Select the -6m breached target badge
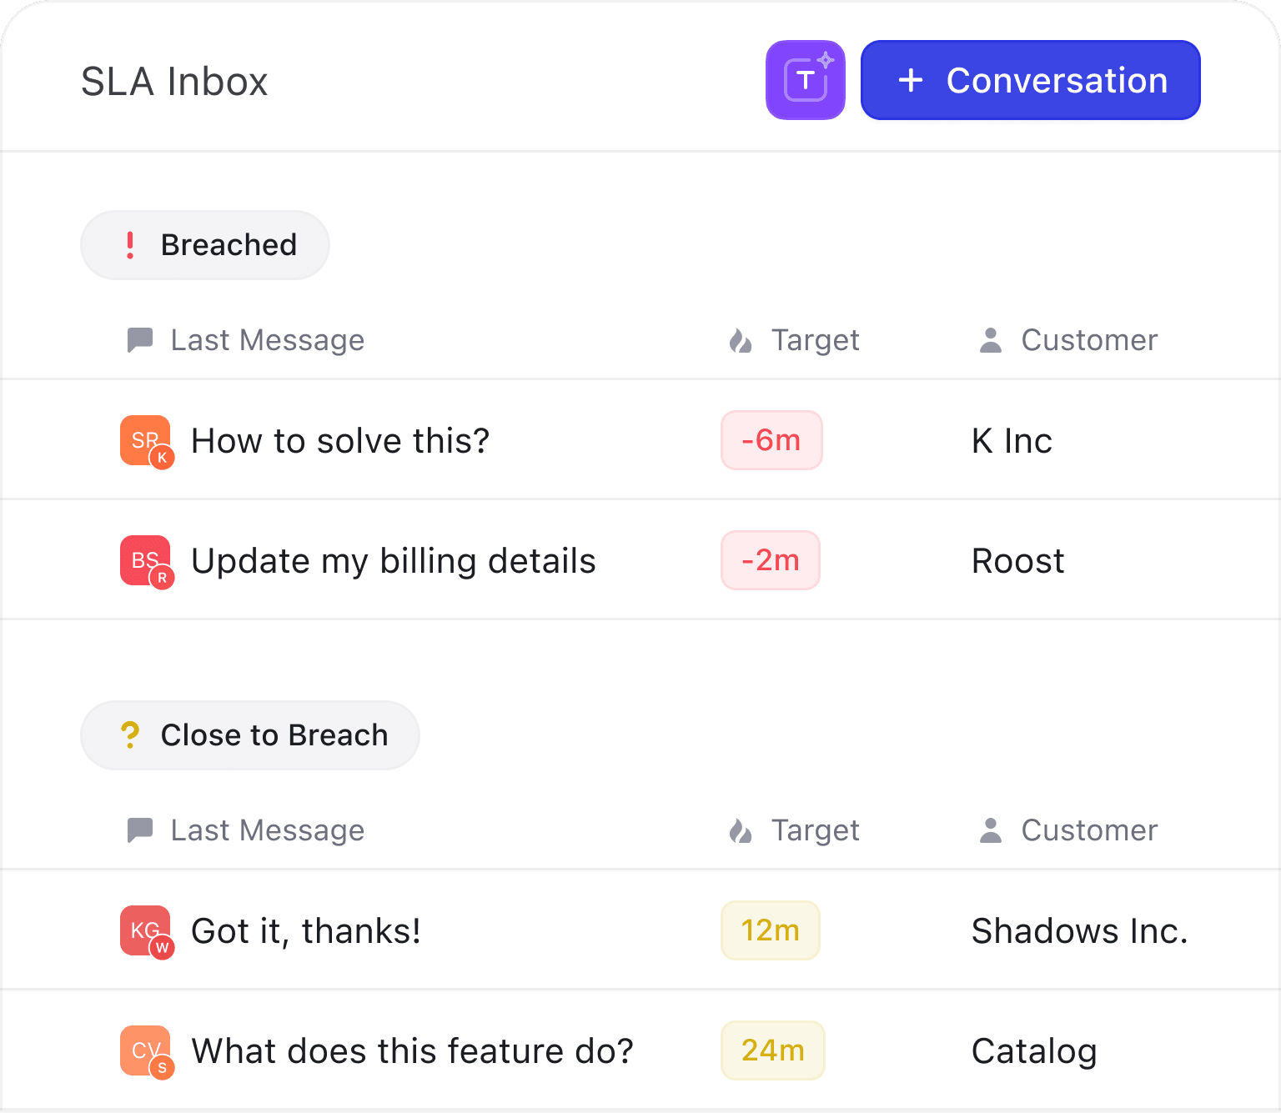This screenshot has height=1113, width=1281. tap(771, 440)
